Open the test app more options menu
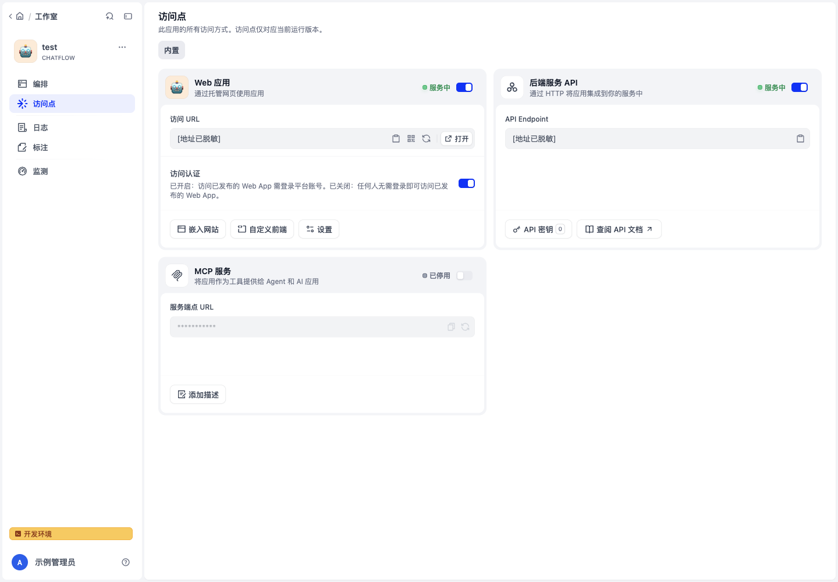The width and height of the screenshot is (838, 582). coord(122,47)
